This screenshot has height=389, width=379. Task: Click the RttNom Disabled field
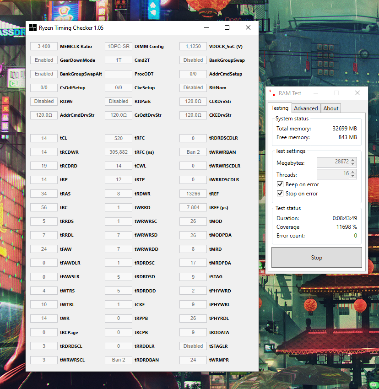click(193, 87)
